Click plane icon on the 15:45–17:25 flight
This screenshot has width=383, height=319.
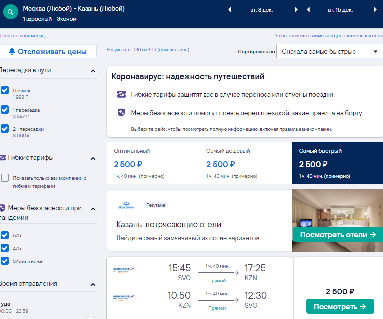tap(237, 273)
